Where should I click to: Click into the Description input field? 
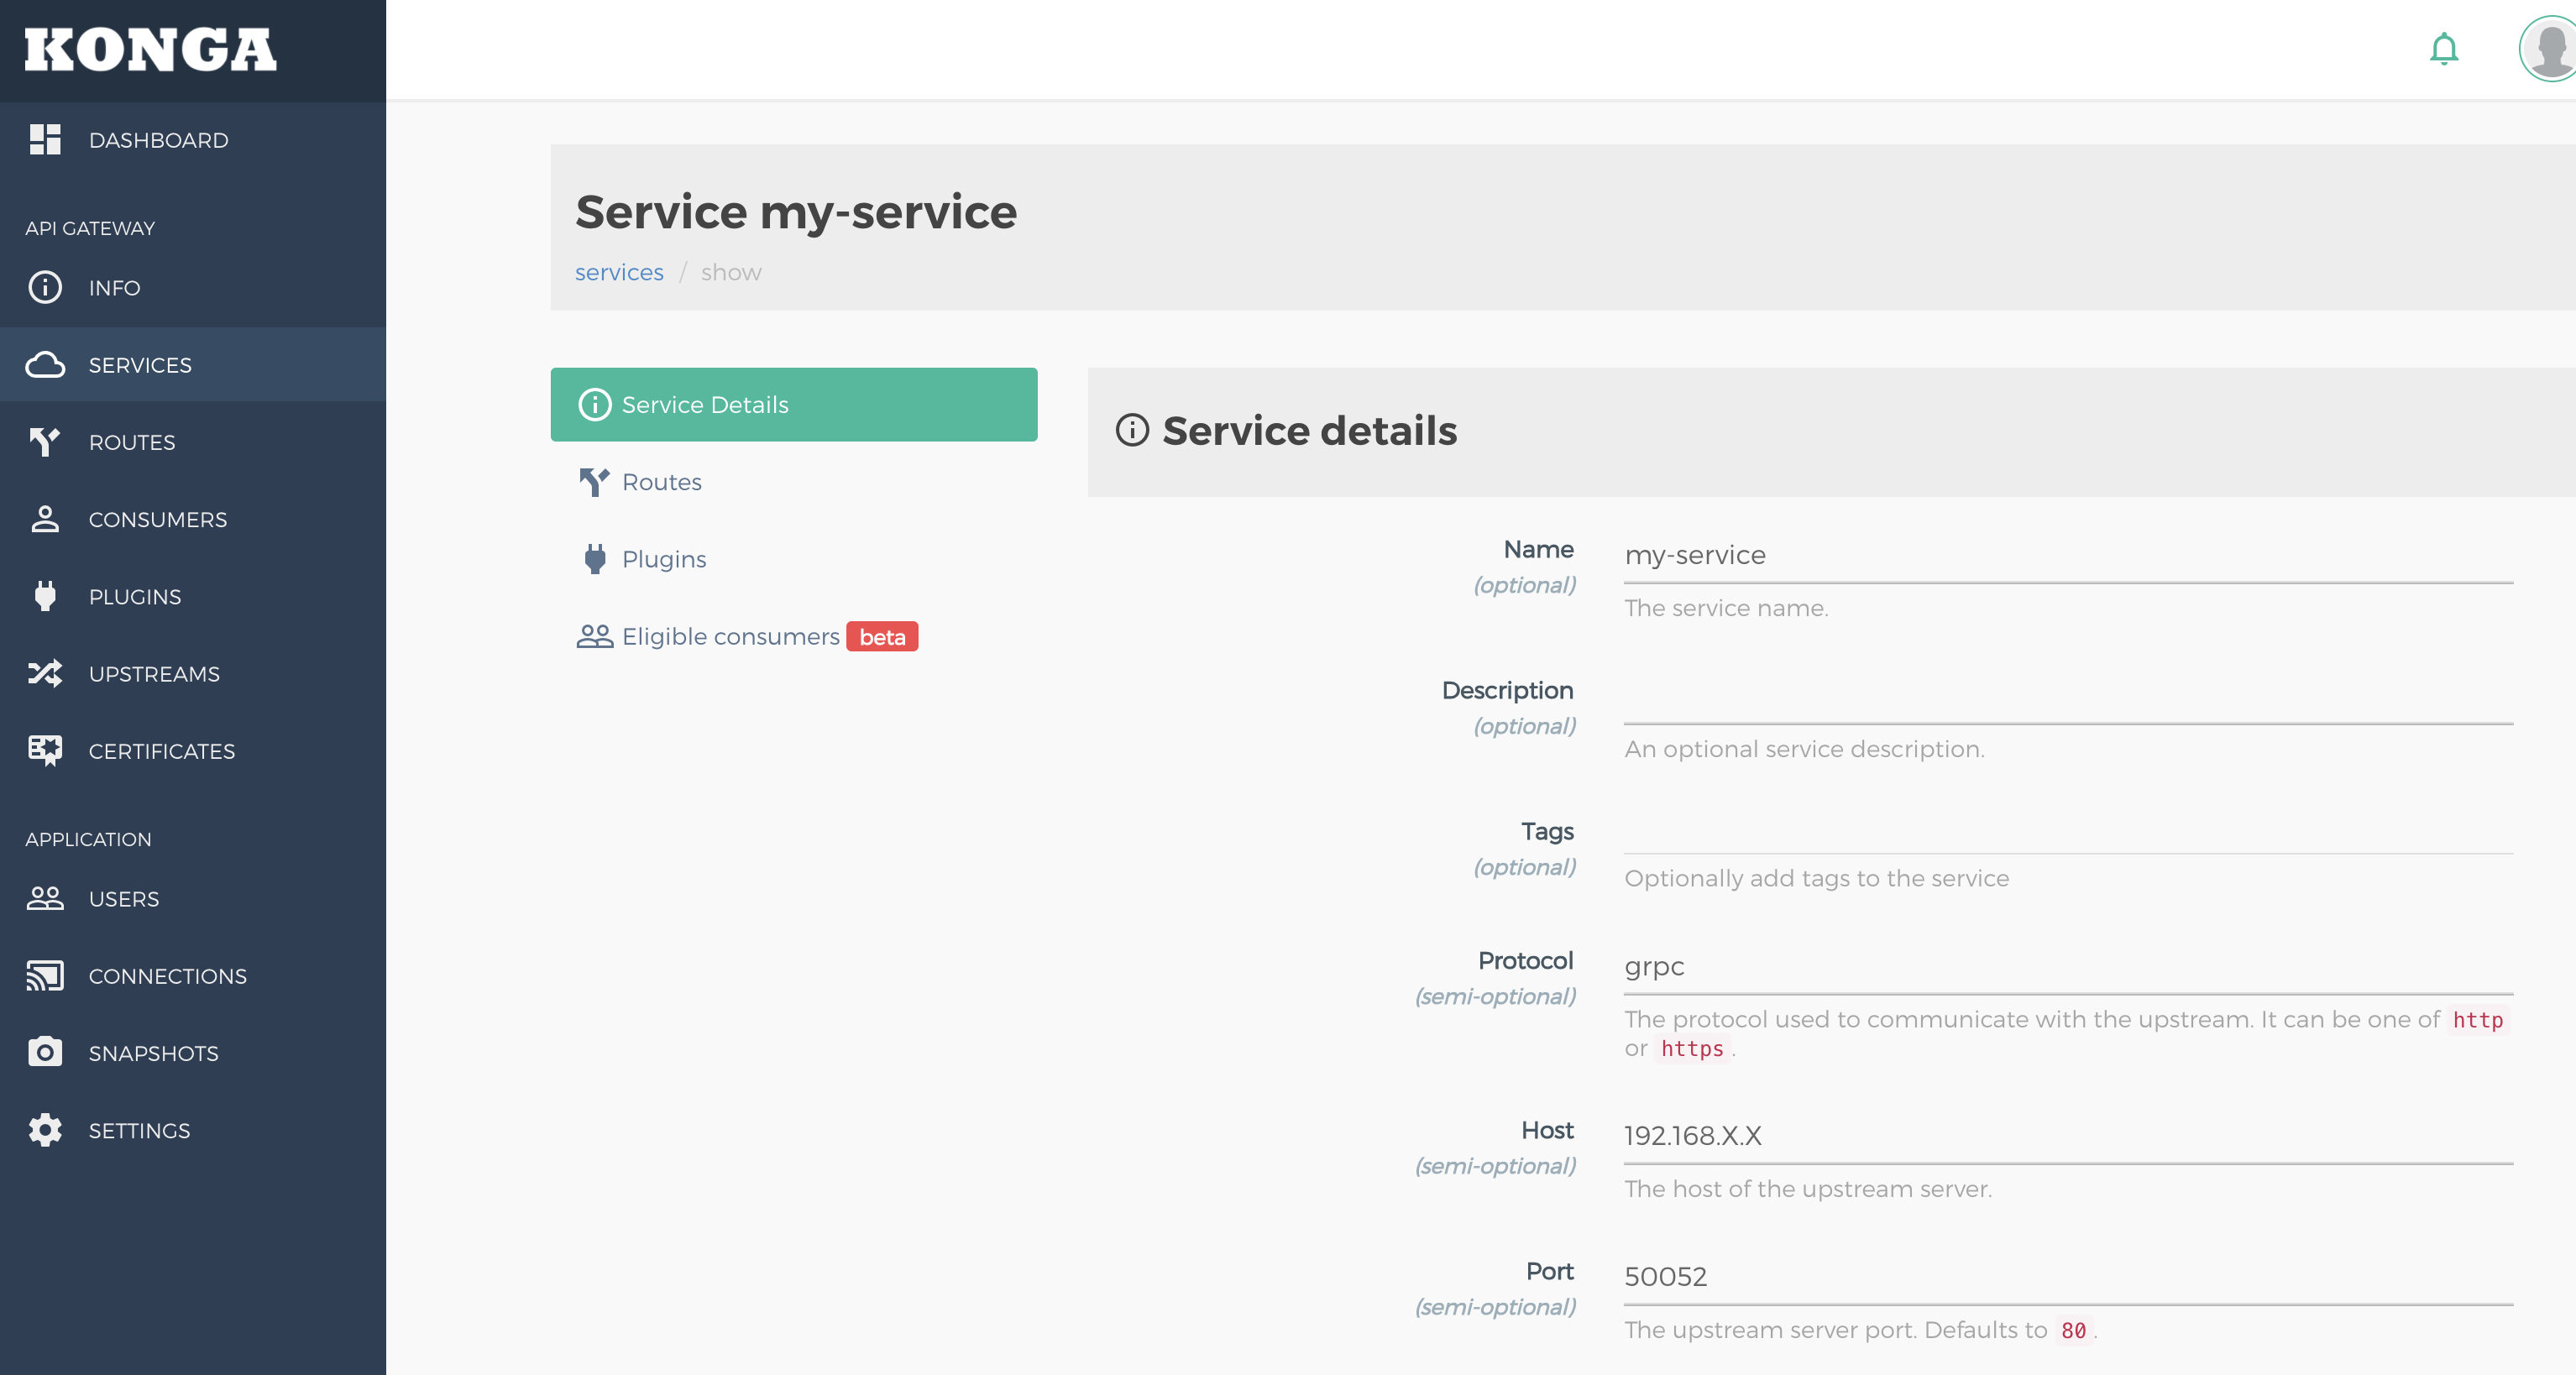click(x=2067, y=701)
